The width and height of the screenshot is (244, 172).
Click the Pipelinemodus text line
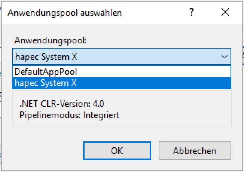[x=69, y=115]
